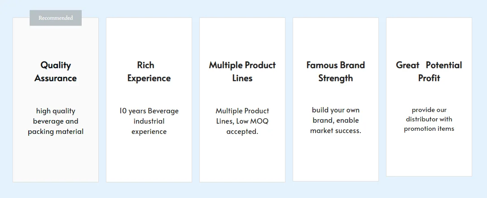
Task: Click the Famous Brand Strength heading
Action: (x=336, y=72)
